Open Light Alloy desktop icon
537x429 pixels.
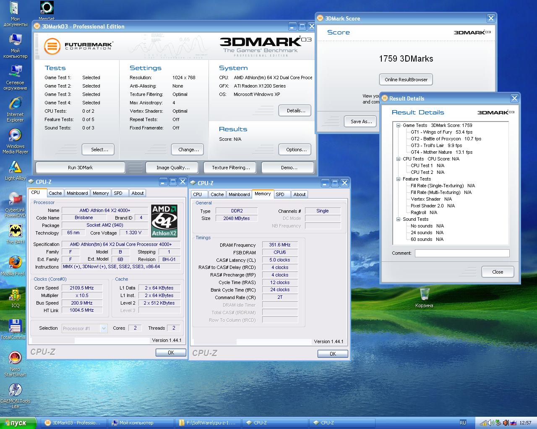(x=15, y=171)
